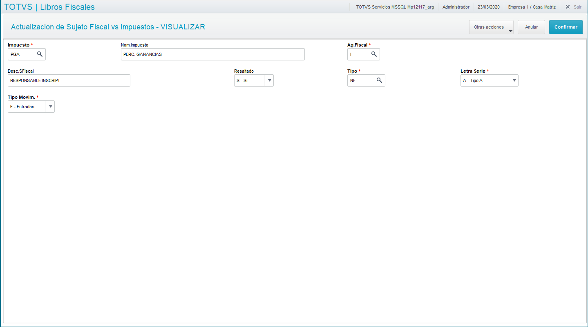This screenshot has height=327, width=588.
Task: Expand the Tipo Movim. dropdown arrow
Action: 50,107
